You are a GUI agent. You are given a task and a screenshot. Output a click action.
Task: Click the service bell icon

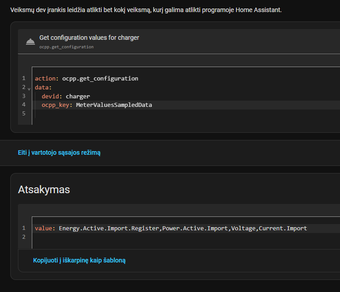click(x=30, y=42)
